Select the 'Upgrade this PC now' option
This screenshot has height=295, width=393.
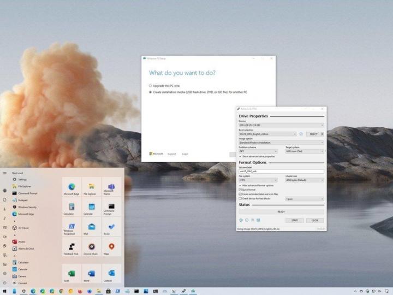[151, 86]
